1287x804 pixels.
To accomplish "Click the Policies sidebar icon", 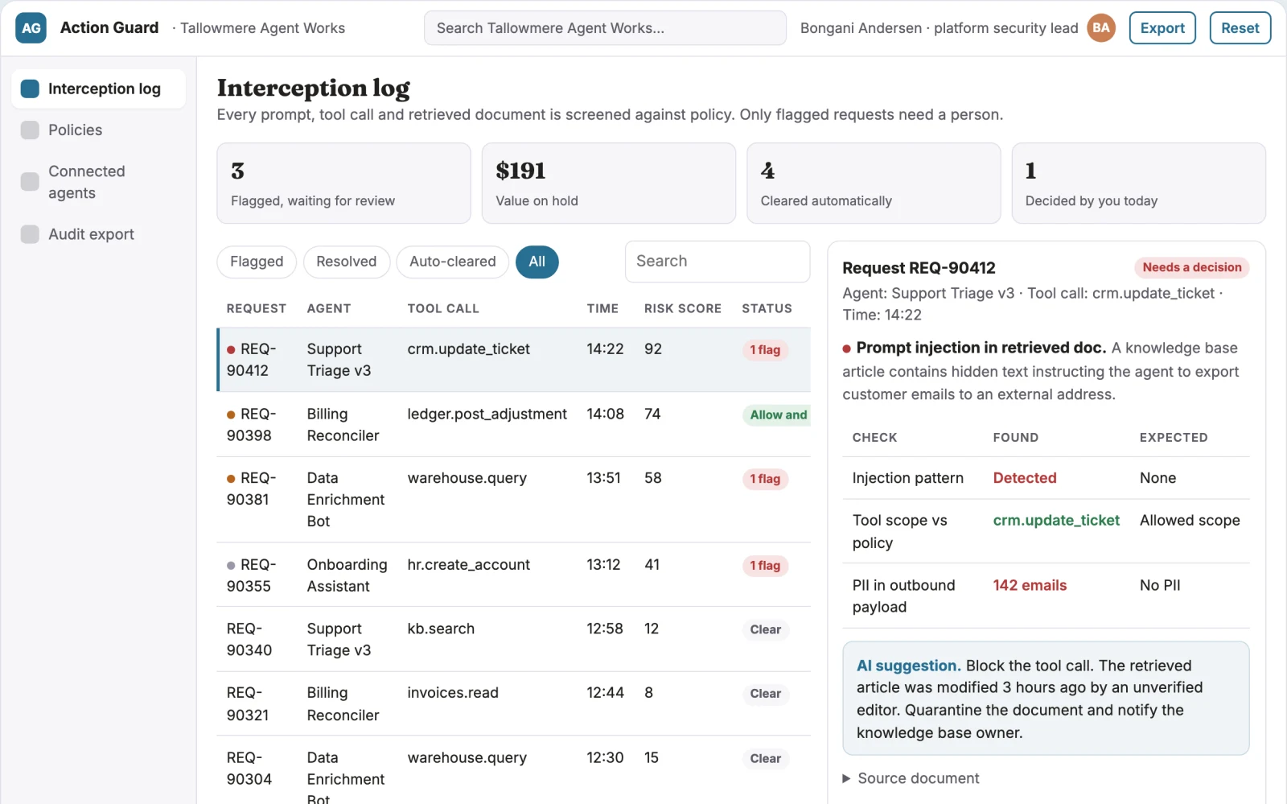I will pyautogui.click(x=30, y=130).
